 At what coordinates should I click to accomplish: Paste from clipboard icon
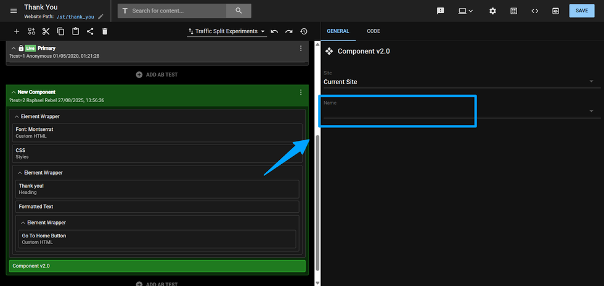(x=75, y=31)
